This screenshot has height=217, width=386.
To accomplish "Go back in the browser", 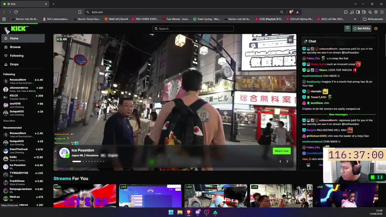I will [x=4, y=12].
